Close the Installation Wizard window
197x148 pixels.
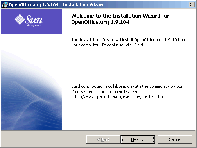pyautogui.click(x=192, y=5)
